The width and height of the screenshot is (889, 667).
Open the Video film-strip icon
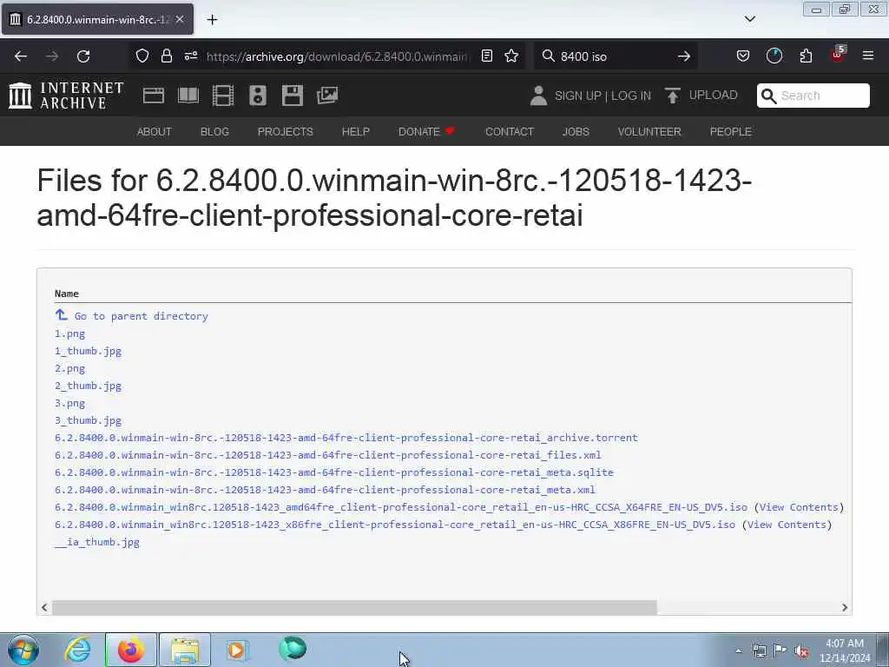click(x=223, y=96)
